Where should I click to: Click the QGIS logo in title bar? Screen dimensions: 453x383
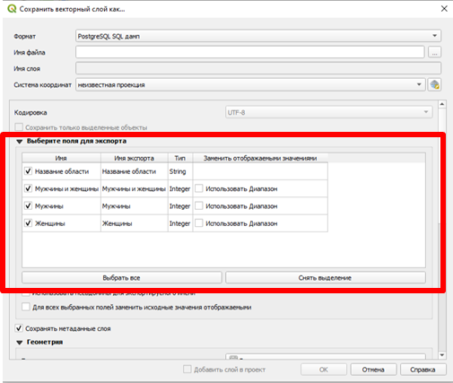pos(12,8)
